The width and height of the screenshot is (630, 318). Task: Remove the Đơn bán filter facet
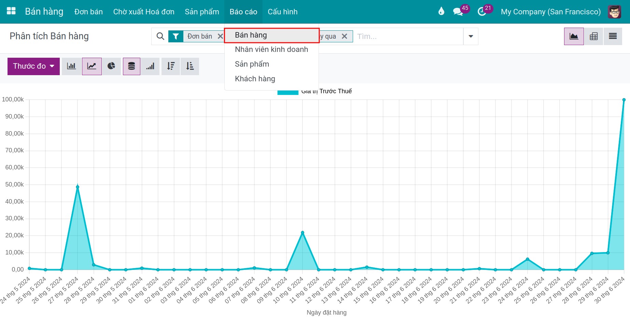(220, 36)
